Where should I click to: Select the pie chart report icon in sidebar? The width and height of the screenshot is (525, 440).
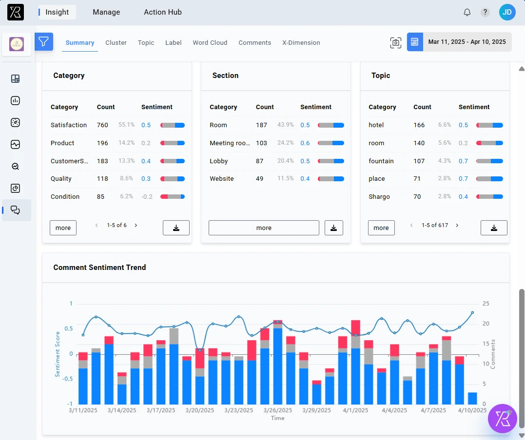15,188
